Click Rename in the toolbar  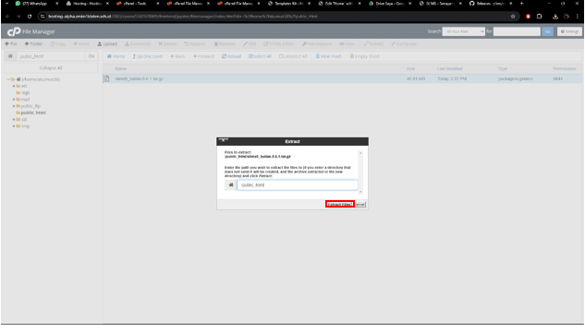click(225, 44)
